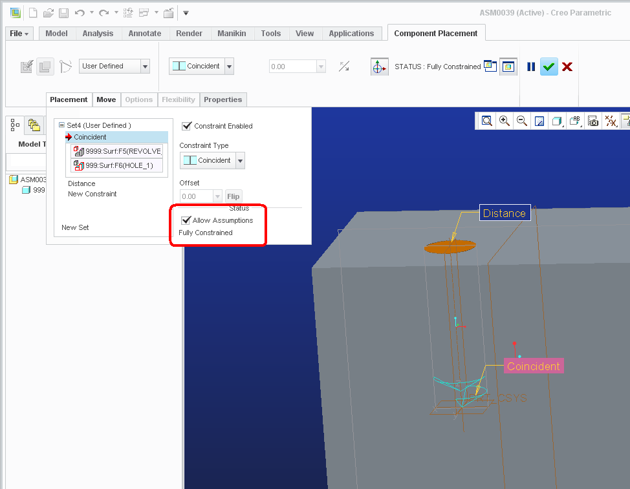Switch to the View ribbon tab

(305, 34)
